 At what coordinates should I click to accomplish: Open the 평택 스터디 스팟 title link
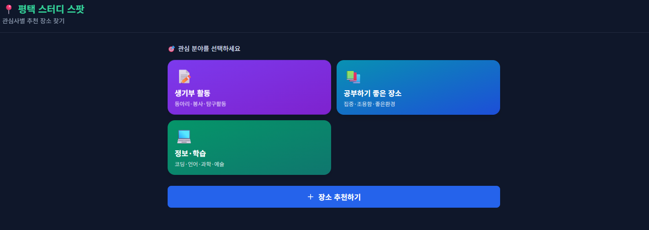(x=51, y=9)
